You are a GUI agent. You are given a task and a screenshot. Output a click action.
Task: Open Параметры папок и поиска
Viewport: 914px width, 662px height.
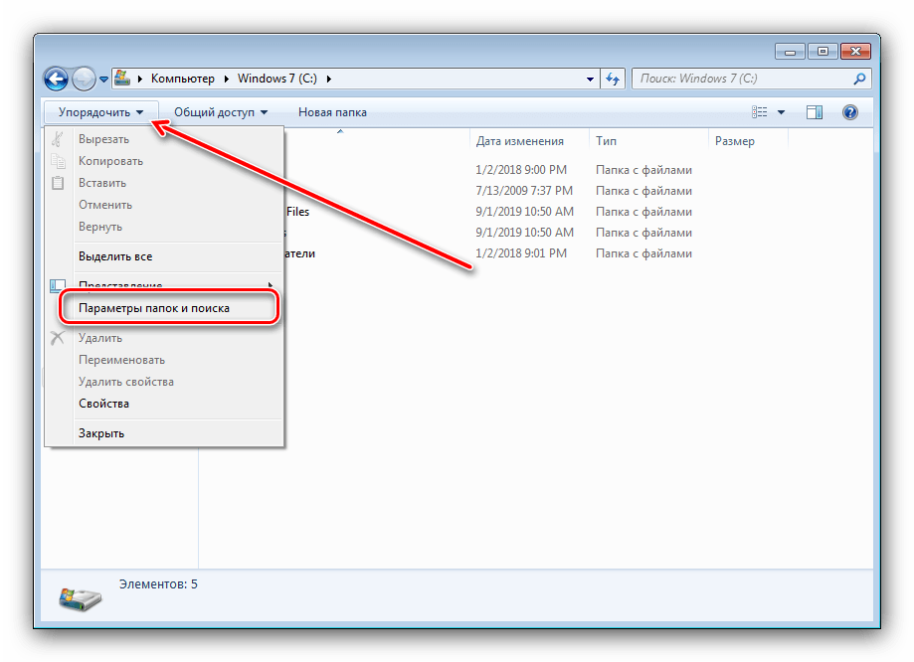click(x=164, y=308)
